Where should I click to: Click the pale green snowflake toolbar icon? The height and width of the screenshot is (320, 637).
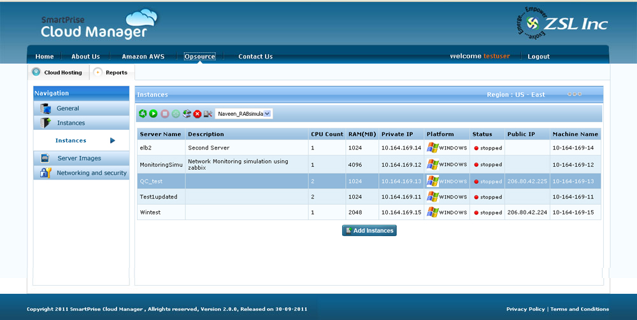175,114
